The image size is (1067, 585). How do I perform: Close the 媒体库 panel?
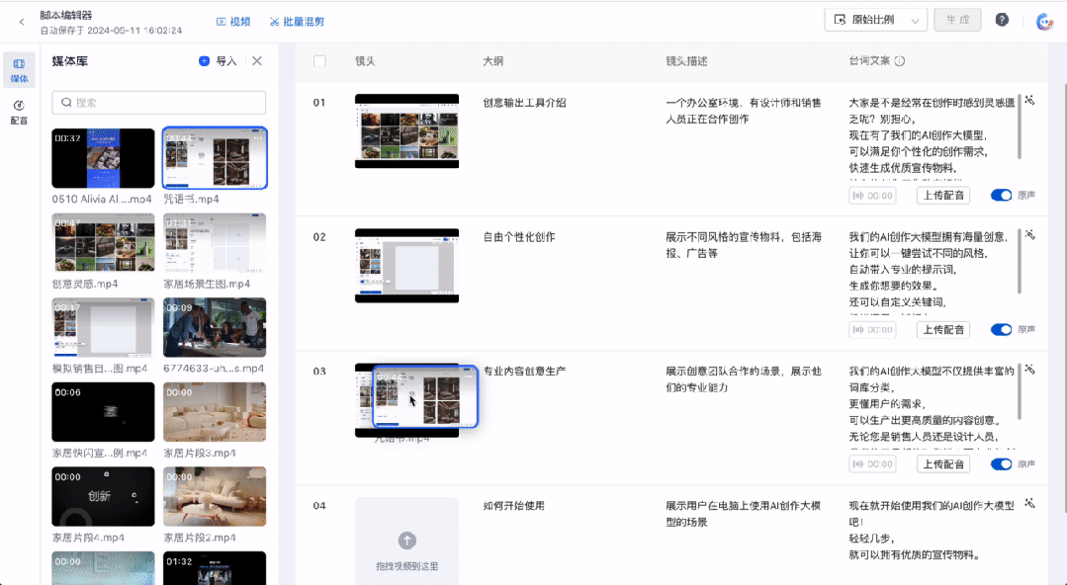click(256, 61)
